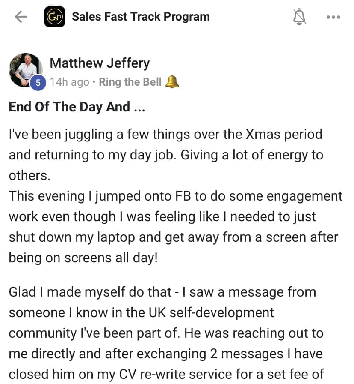Click the level 5 badge on the avatar
The height and width of the screenshot is (384, 354).
pyautogui.click(x=38, y=83)
